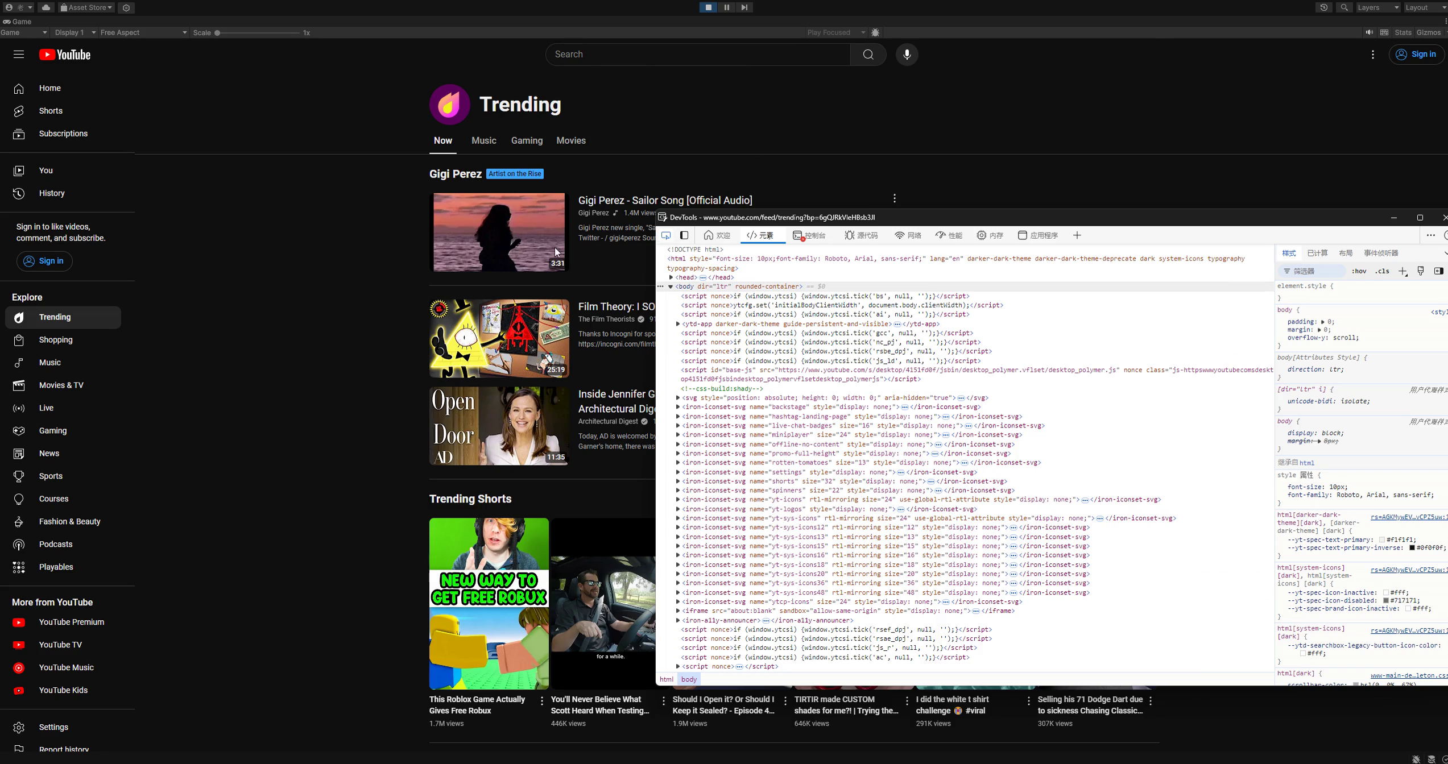Click the Sports trophy icon
The width and height of the screenshot is (1448, 764).
click(x=19, y=476)
